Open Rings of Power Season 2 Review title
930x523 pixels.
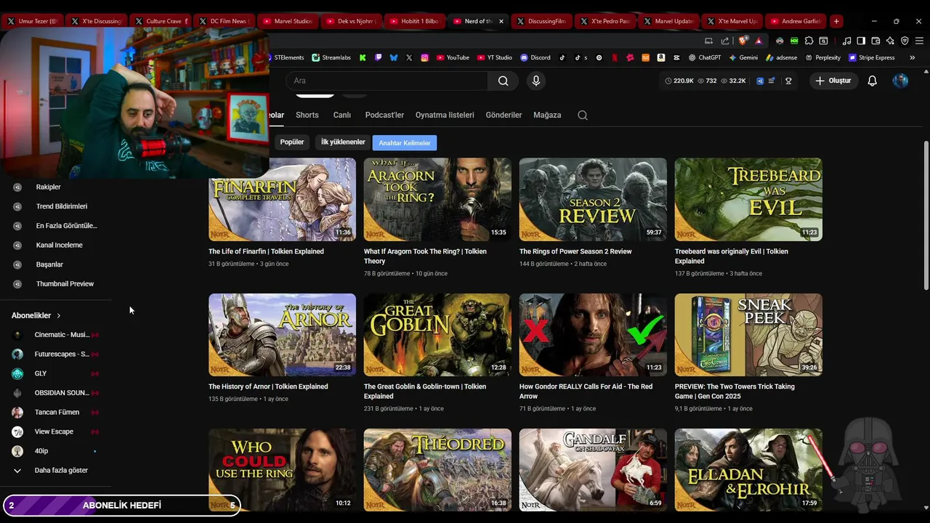click(575, 251)
